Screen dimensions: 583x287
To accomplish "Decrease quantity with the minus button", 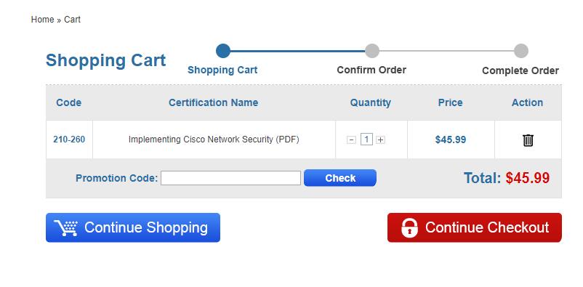I will (351, 140).
